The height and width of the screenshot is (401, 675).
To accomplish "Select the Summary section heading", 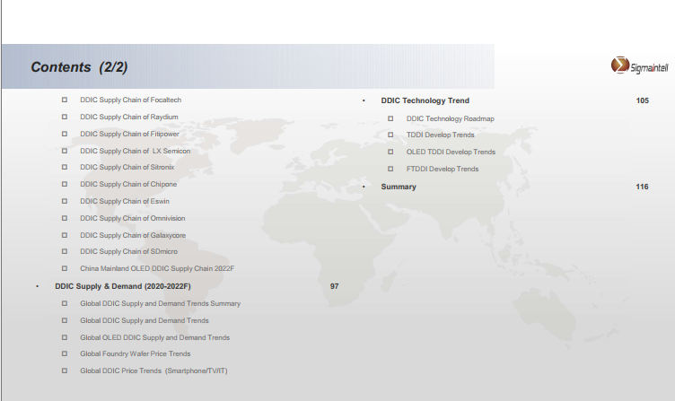I will [x=399, y=187].
